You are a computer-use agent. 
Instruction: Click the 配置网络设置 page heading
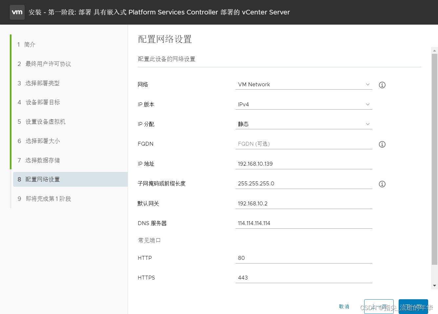coord(165,39)
